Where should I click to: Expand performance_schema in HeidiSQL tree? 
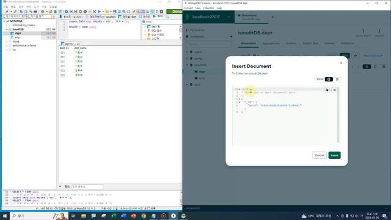coord(7,46)
